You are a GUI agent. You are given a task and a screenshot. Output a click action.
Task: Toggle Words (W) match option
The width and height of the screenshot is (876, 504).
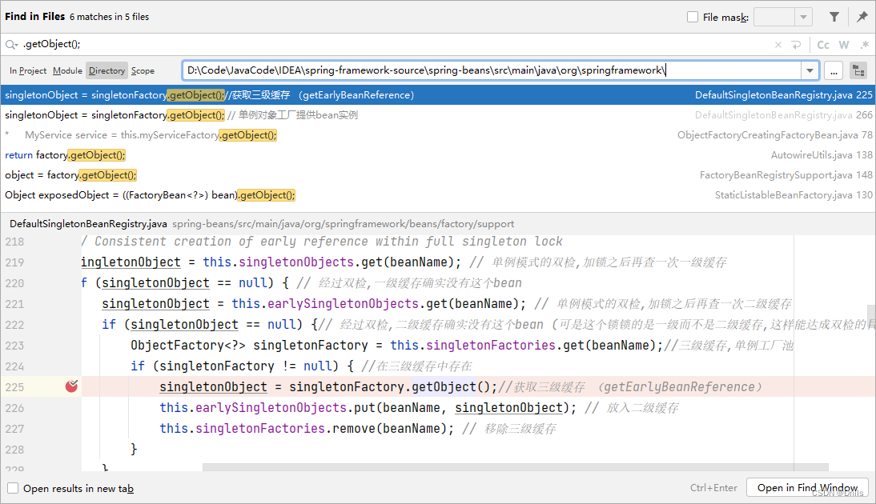tap(844, 45)
